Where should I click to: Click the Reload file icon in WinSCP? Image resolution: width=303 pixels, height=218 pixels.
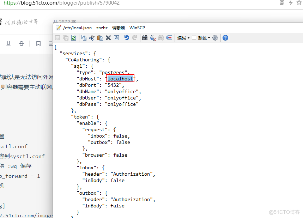pyautogui.click(x=73, y=38)
